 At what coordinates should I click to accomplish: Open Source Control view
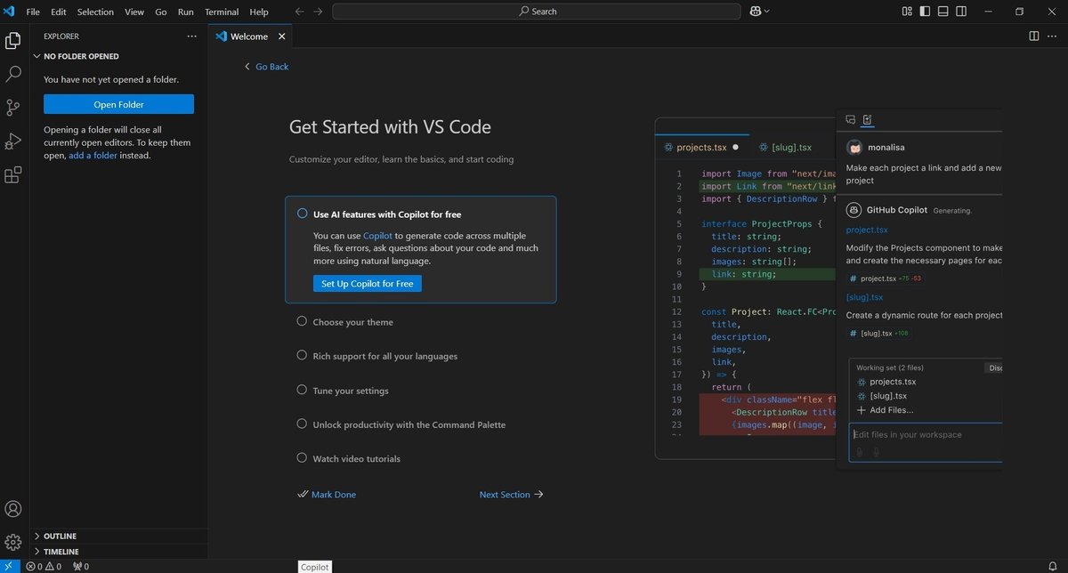click(13, 108)
